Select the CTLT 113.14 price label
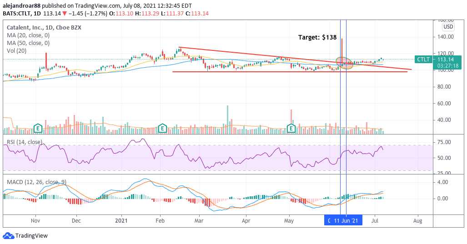The height and width of the screenshot is (244, 467). [438, 60]
